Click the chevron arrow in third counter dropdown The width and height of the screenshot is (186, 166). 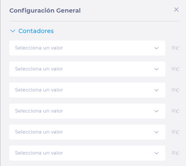point(156,90)
